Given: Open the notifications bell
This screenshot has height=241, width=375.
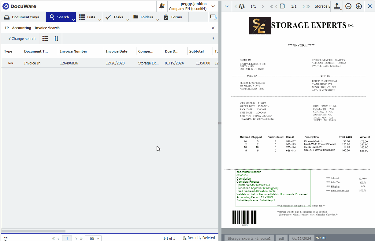Looking at the screenshot, I should pos(162,6).
